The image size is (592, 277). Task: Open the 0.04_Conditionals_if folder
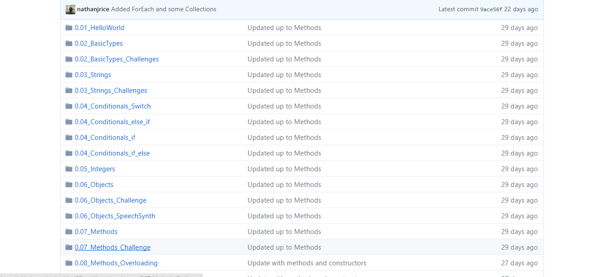105,138
